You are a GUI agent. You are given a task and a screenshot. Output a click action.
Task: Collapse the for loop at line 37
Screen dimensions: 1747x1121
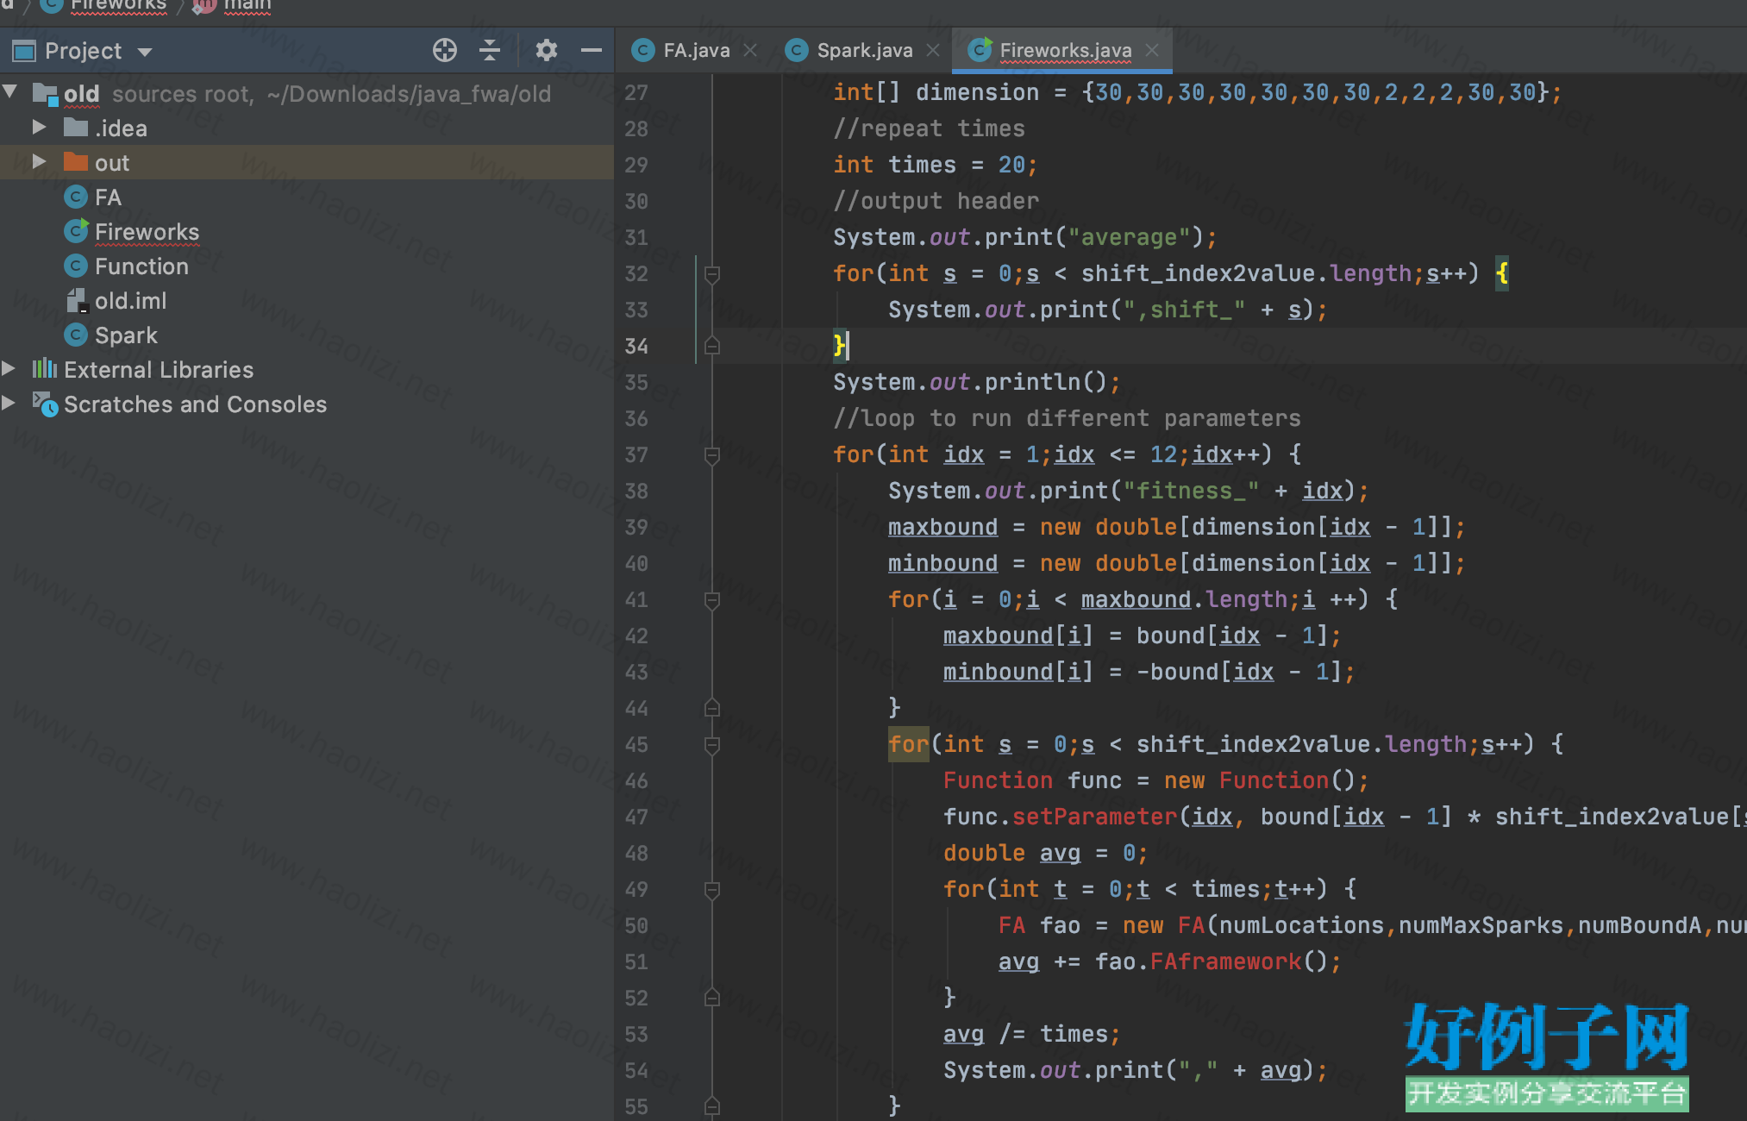click(712, 454)
